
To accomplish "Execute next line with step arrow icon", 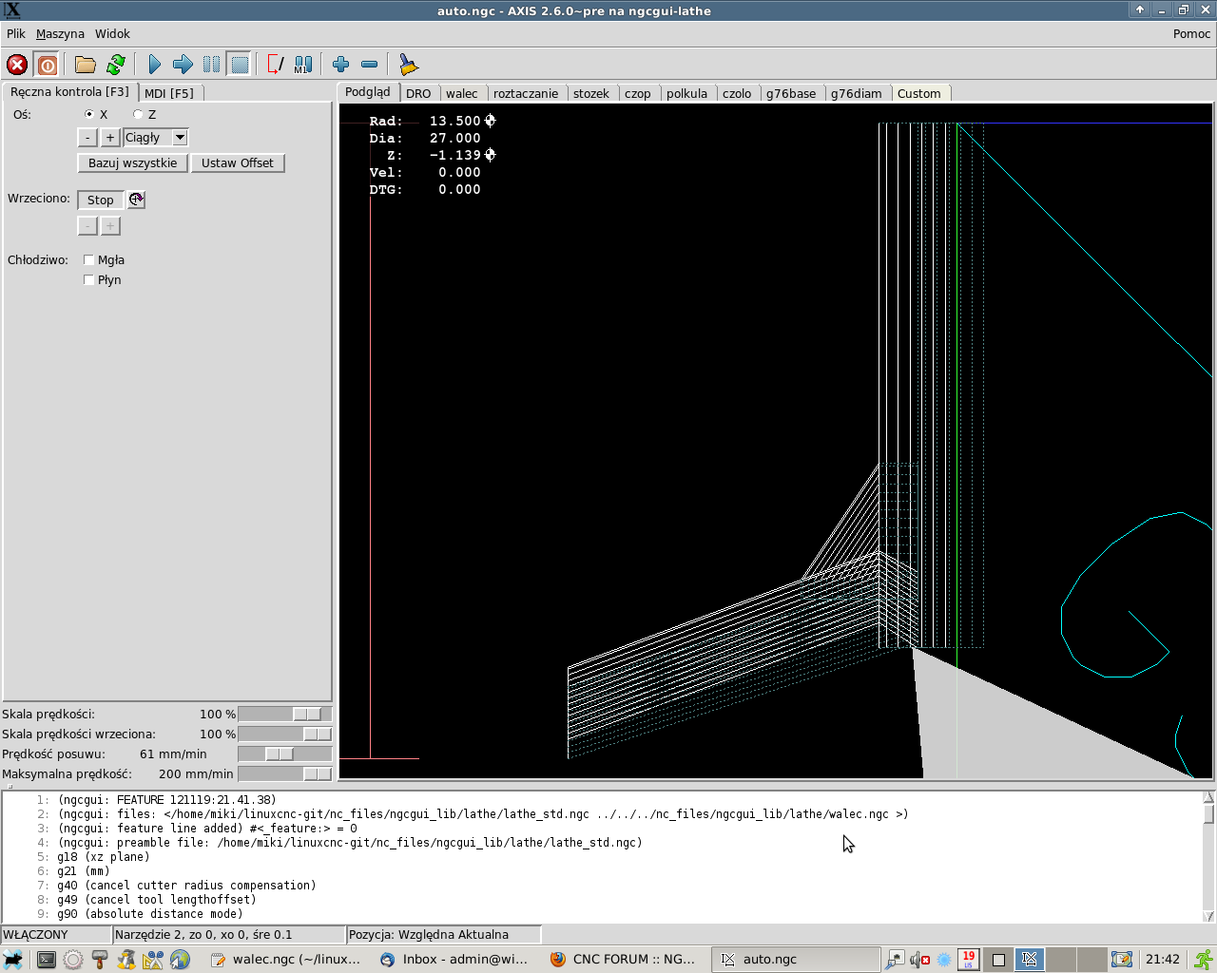I will point(183,65).
